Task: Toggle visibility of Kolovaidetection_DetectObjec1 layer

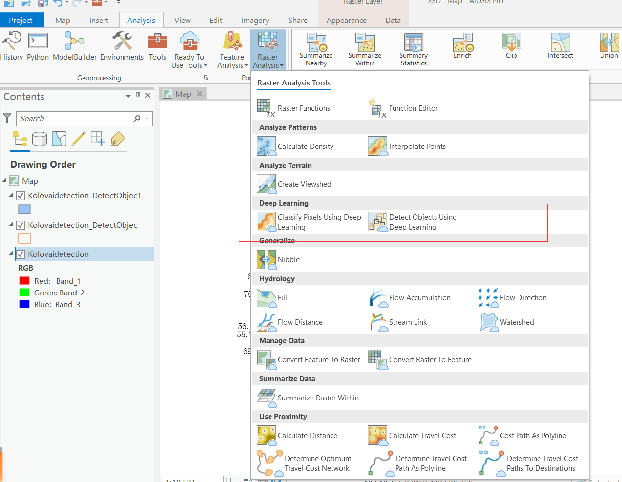Action: click(20, 195)
